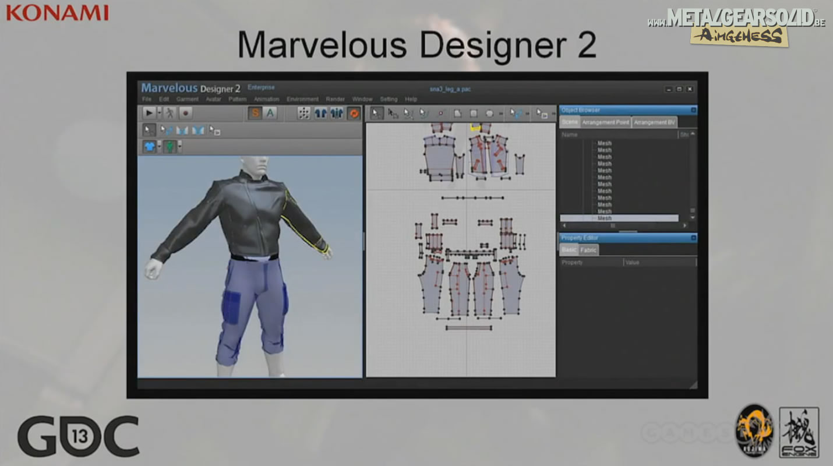Choose the 2D rectangle pattern tool
Screen dimensions: 833x466
(474, 114)
